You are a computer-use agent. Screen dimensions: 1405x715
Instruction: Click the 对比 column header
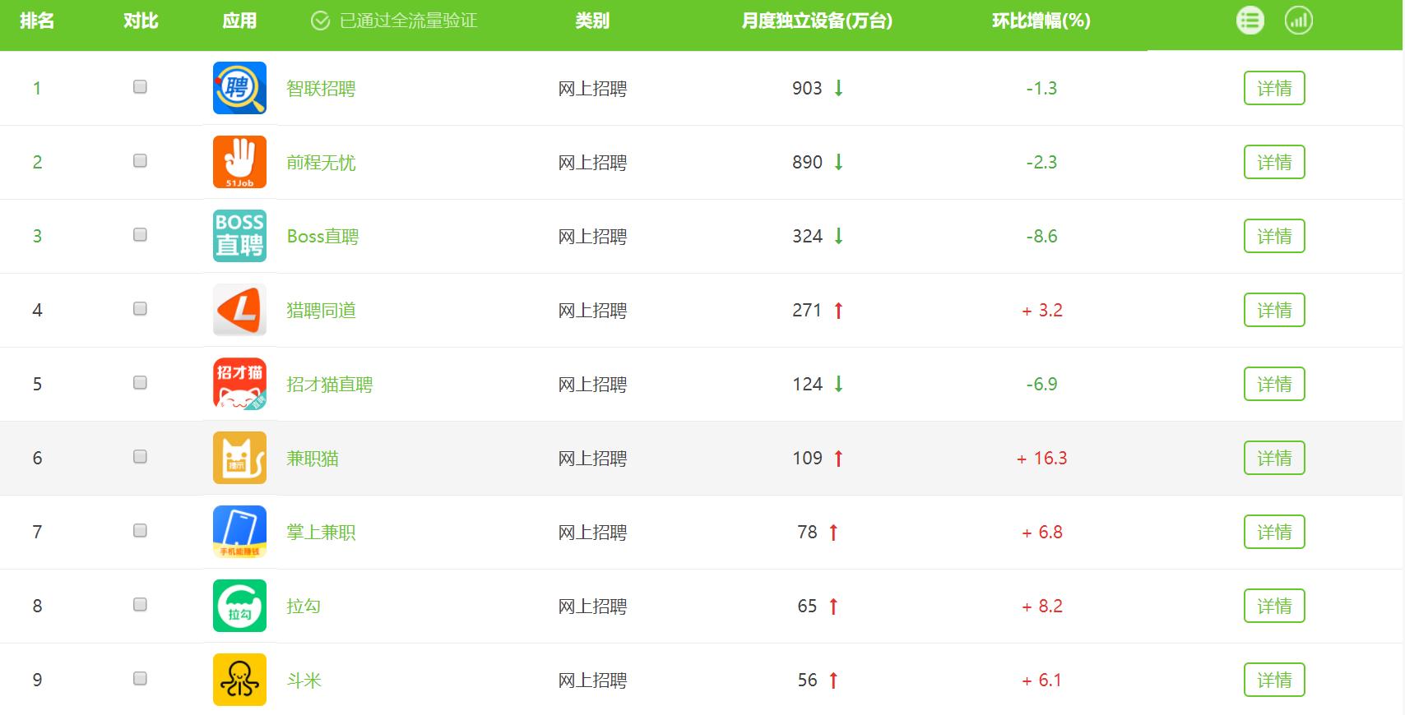pyautogui.click(x=141, y=21)
